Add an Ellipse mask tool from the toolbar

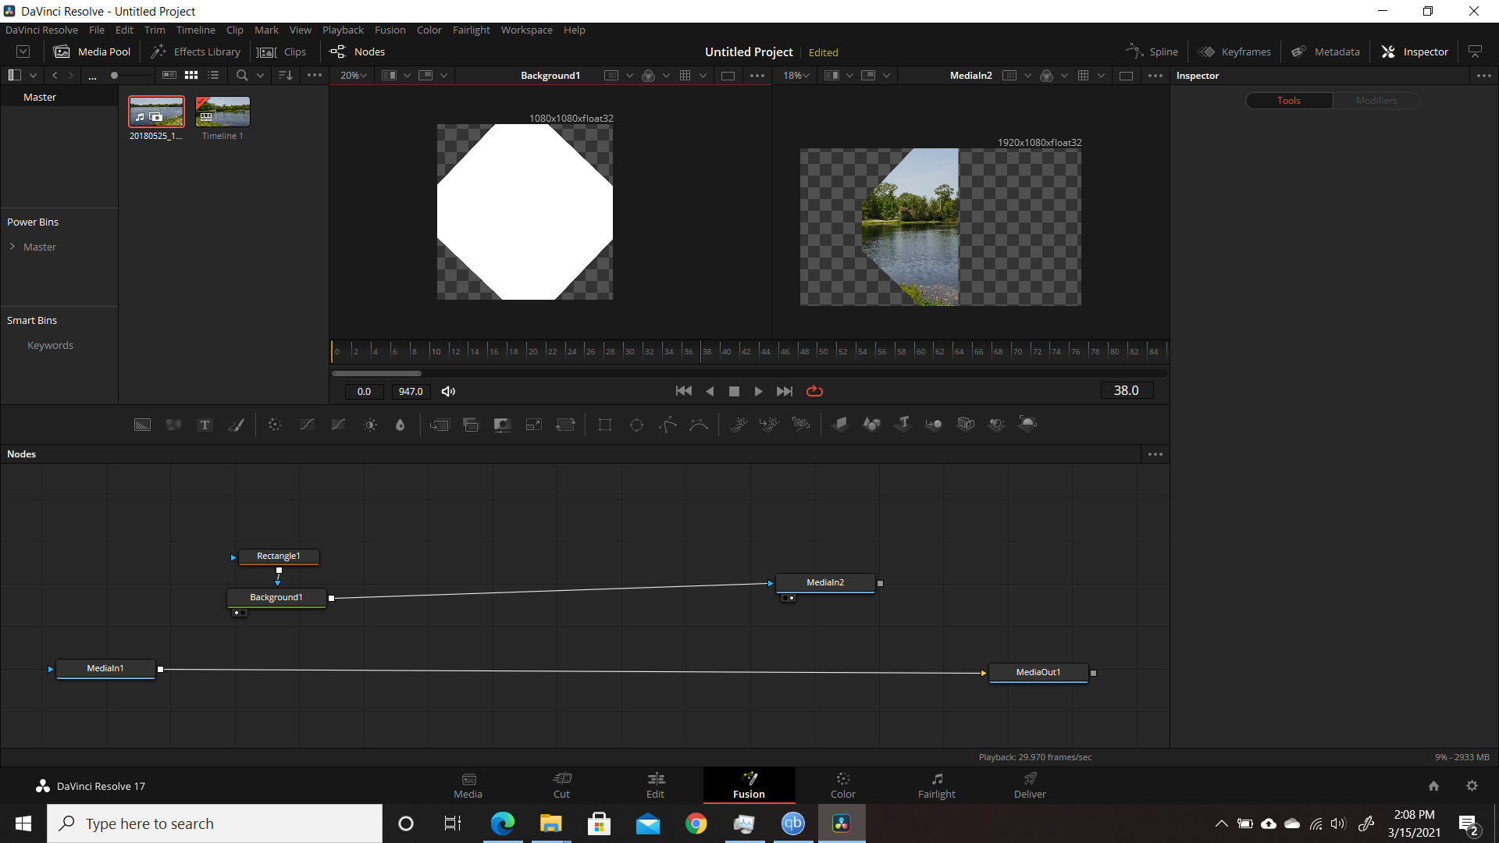coord(636,425)
